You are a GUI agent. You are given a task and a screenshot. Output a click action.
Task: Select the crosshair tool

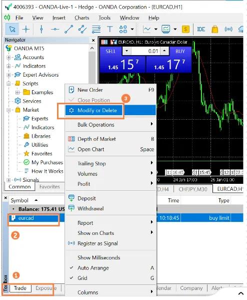(26, 29)
